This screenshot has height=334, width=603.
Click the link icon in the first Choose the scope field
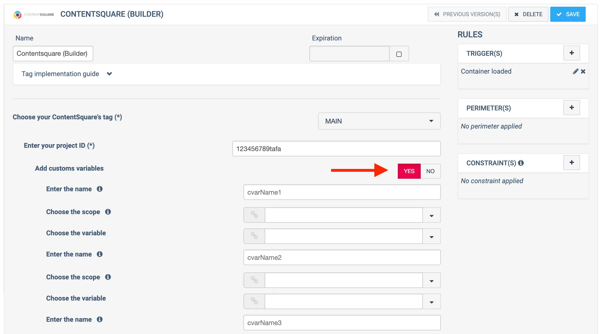pos(254,215)
